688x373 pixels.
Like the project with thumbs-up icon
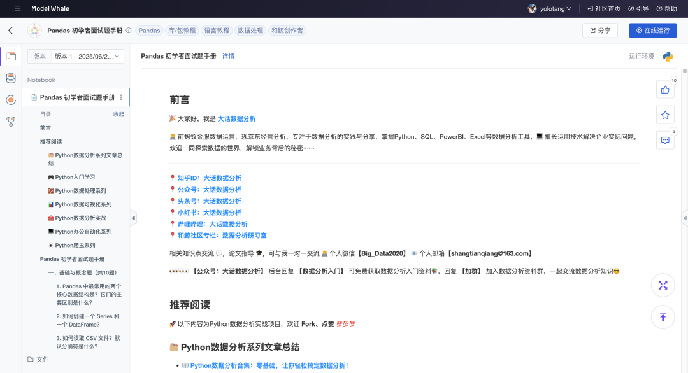[665, 90]
